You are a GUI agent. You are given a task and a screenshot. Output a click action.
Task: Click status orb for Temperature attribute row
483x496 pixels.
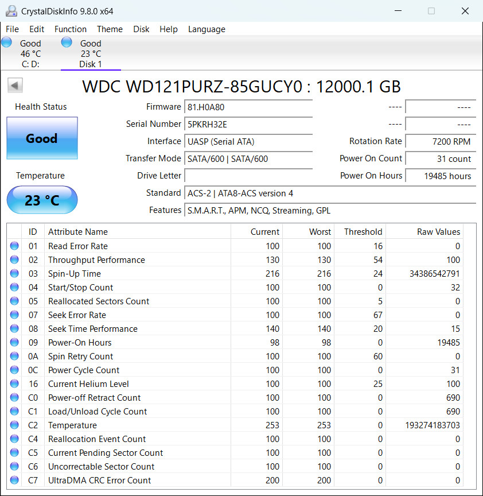(x=14, y=425)
